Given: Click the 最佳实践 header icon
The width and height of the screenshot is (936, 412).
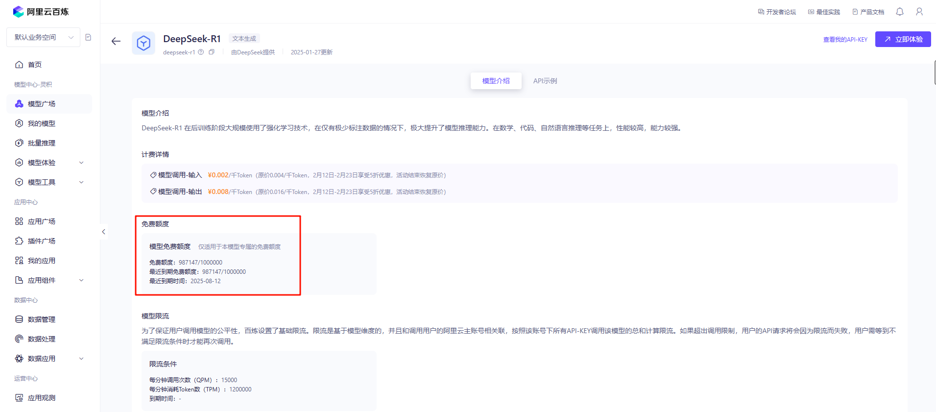Looking at the screenshot, I should [x=811, y=12].
